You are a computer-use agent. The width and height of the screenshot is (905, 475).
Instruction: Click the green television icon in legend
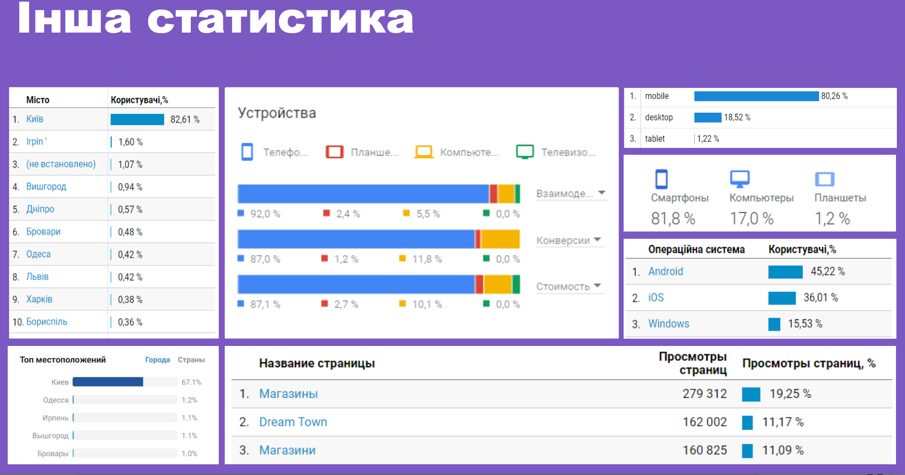coord(525,152)
